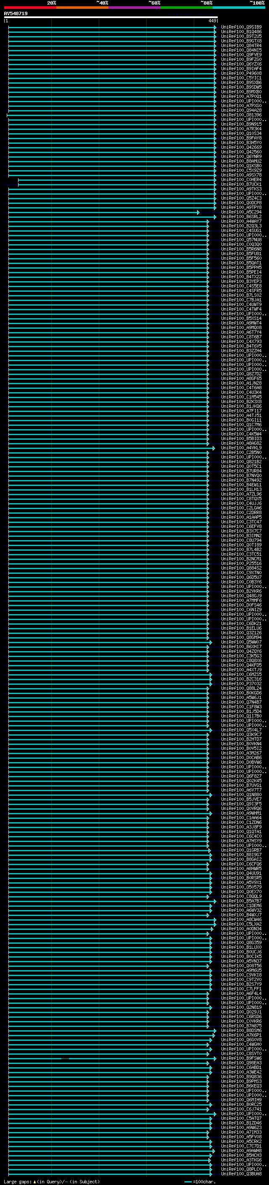Click hit label UniRef100_B6SRL2
Image resolution: width=269 pixels, height=1185 pixels.
(241, 216)
